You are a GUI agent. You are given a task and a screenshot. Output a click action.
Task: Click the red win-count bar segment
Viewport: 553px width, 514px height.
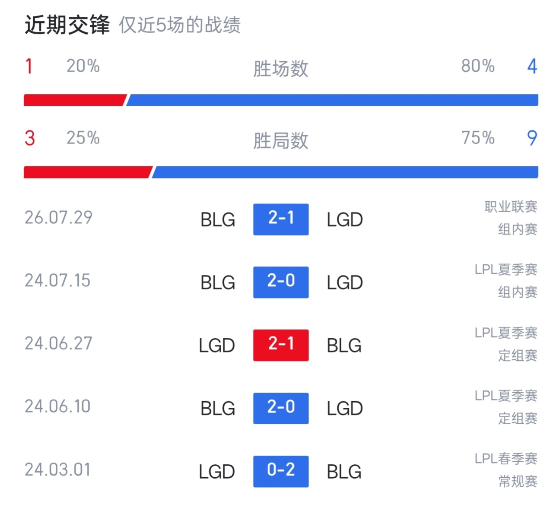75,100
